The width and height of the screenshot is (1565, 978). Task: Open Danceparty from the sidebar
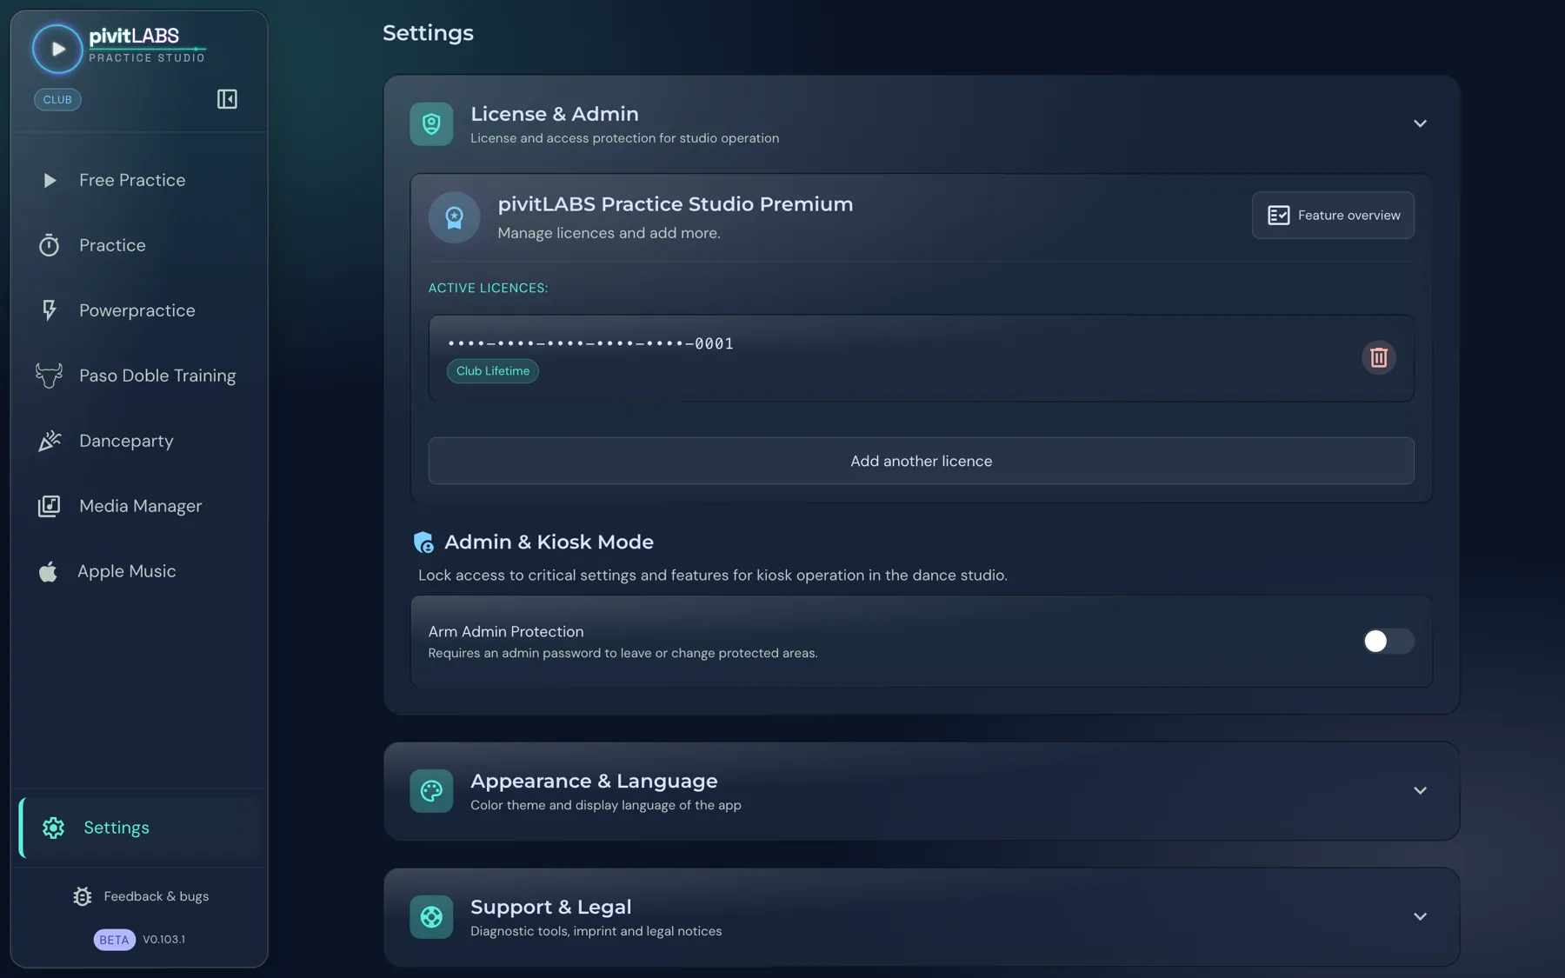[139, 441]
